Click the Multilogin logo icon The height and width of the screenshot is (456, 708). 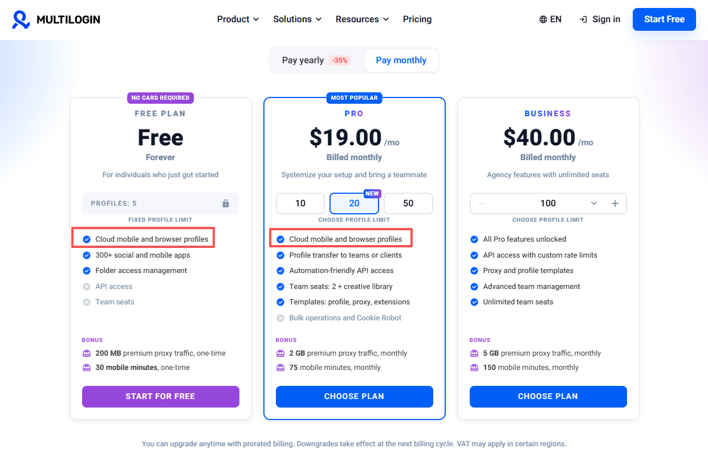pyautogui.click(x=21, y=19)
